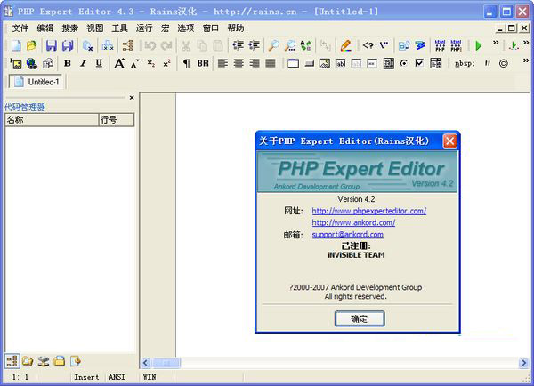Open the 窗口 menu

(211, 28)
